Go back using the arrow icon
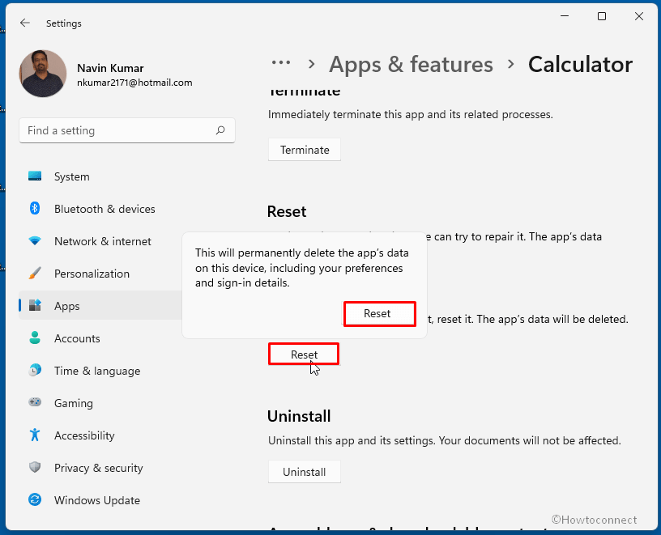Viewport: 661px width, 535px height. coord(25,23)
